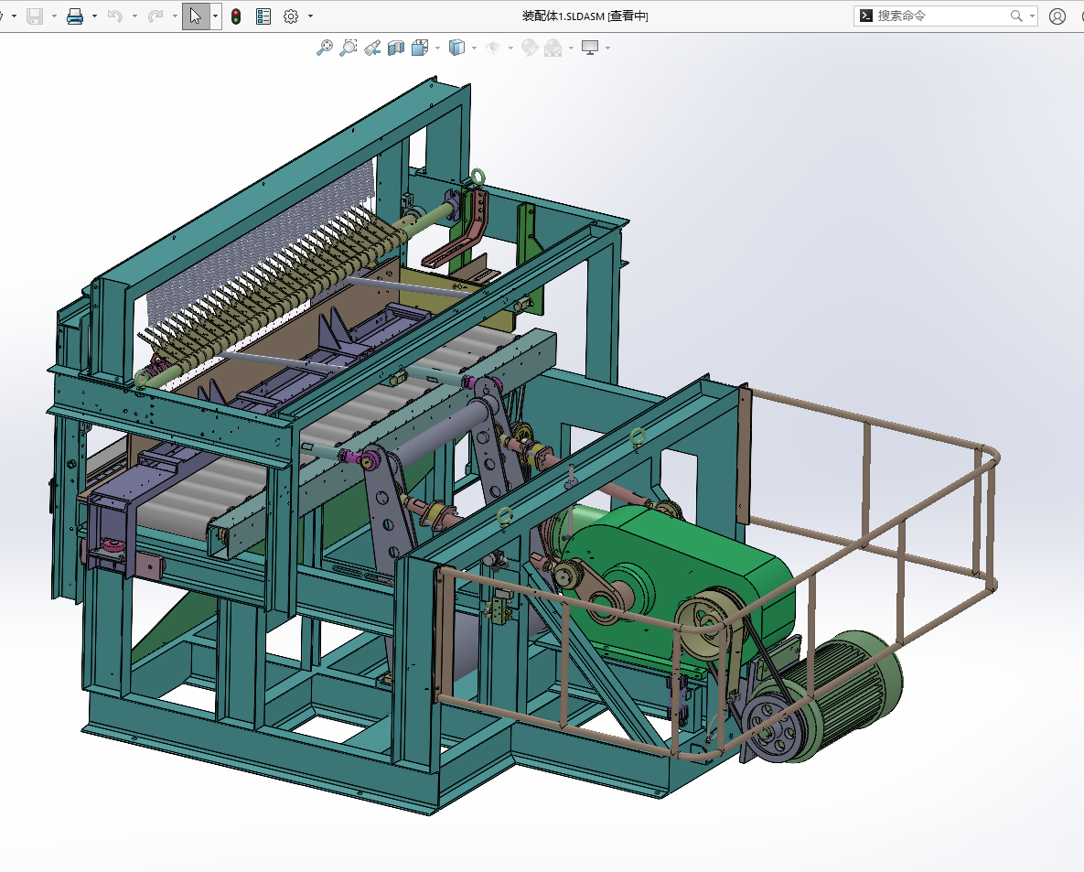Open File Properties list icon
1084x872 pixels.
point(263,16)
